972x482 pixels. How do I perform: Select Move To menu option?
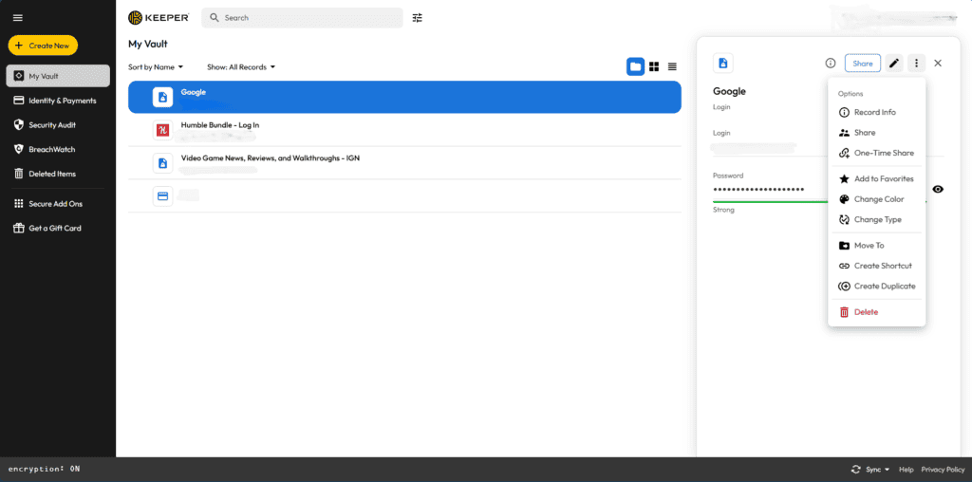point(876,246)
